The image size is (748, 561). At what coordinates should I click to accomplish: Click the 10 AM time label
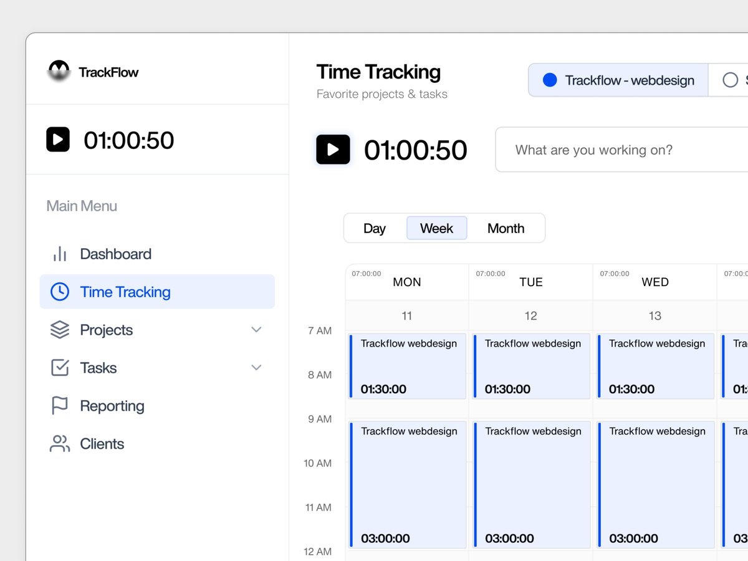tap(318, 463)
